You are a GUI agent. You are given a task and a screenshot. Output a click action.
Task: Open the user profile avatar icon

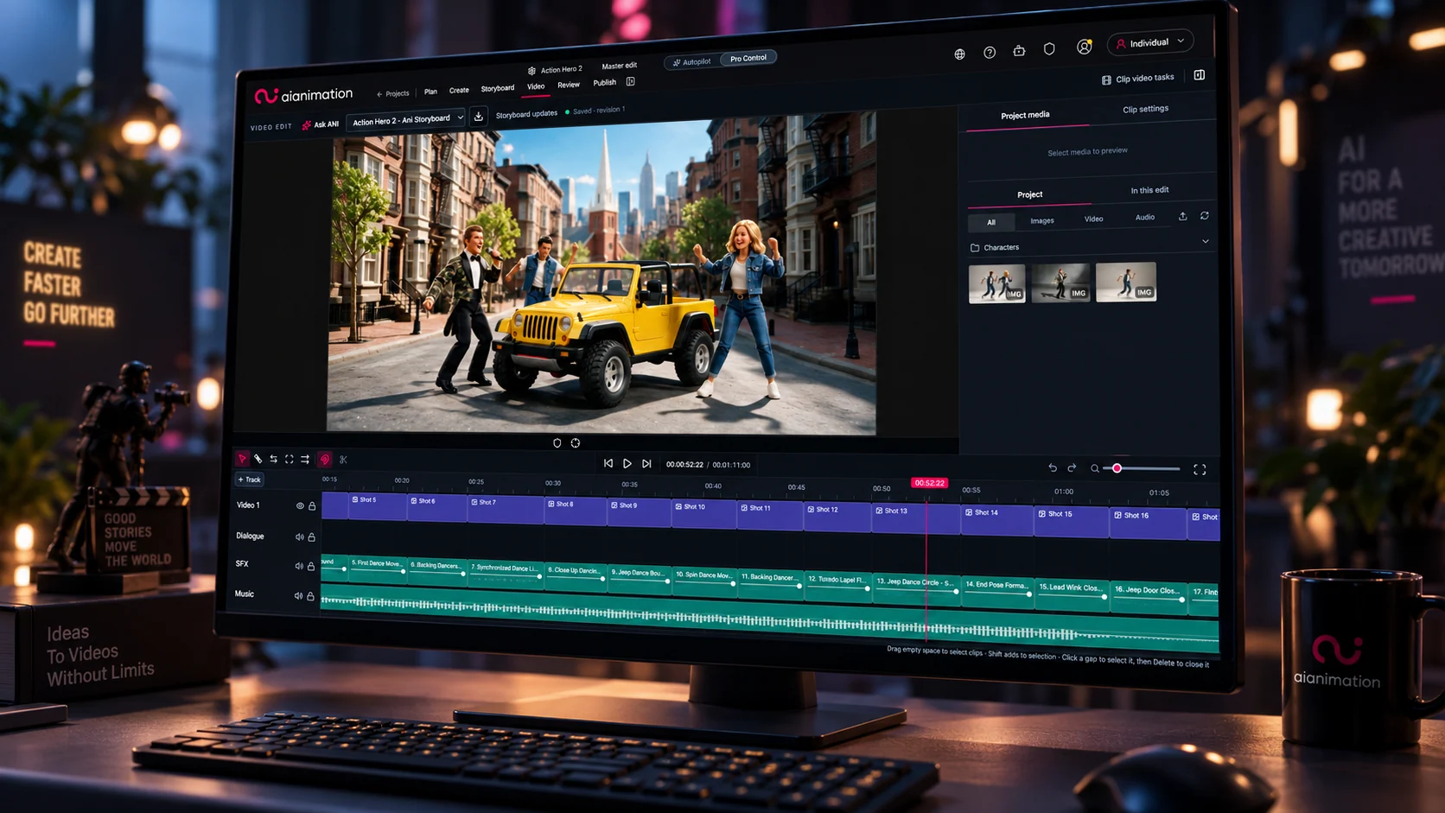(x=1084, y=47)
